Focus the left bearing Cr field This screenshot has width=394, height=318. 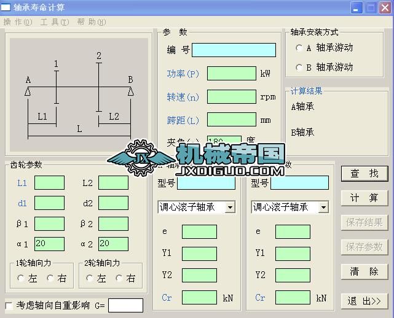coord(200,297)
